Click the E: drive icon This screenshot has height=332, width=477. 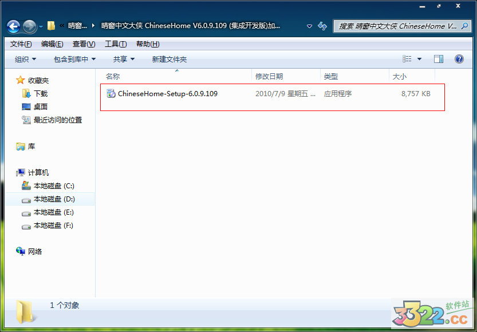point(26,213)
